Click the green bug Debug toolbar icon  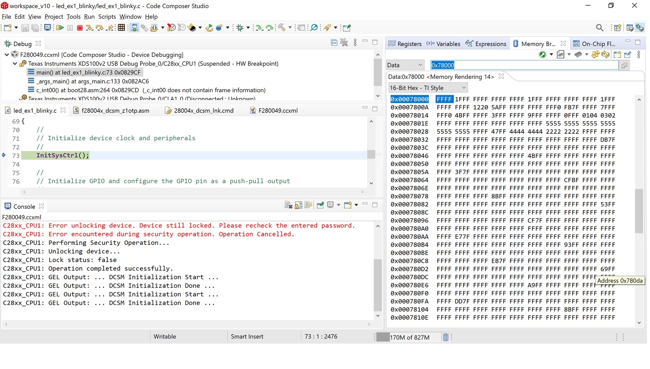240,28
